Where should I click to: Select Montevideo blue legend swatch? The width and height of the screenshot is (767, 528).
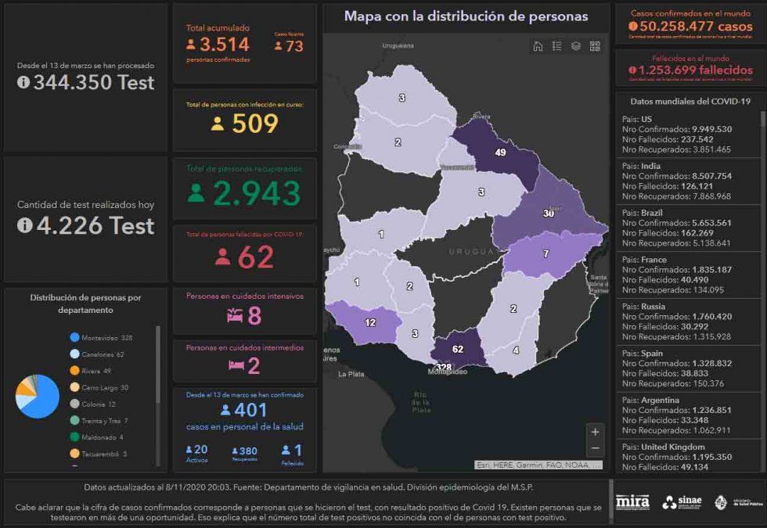tap(74, 337)
